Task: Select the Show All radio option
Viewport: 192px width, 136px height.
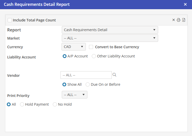Action: (x=65, y=84)
